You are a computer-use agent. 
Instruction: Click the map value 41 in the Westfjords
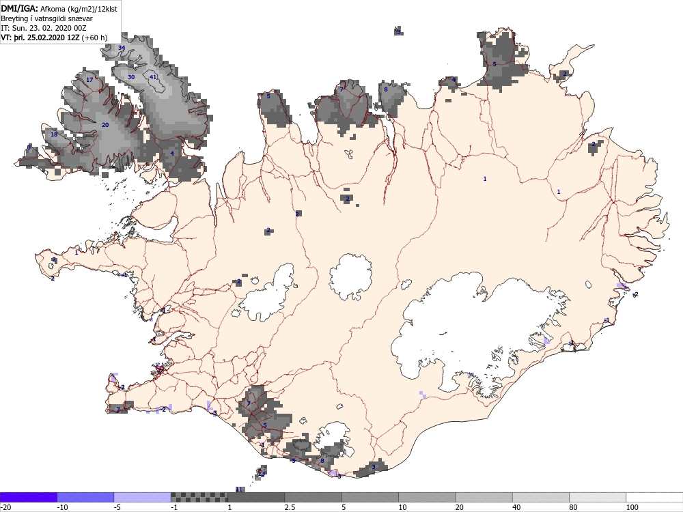(153, 77)
